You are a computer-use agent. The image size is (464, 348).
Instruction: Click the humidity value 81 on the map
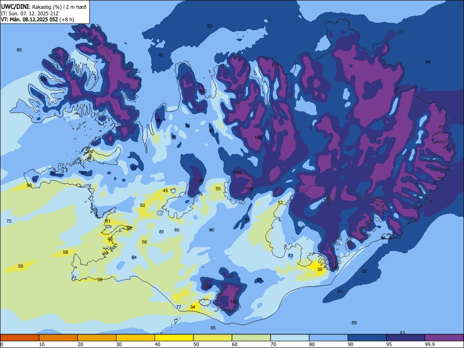(161, 232)
